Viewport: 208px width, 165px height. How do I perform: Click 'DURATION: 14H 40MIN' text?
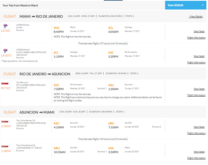[x=100, y=112]
